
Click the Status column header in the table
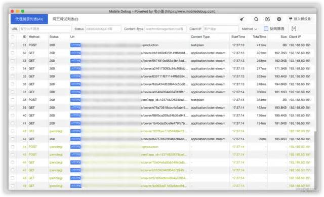54,37
